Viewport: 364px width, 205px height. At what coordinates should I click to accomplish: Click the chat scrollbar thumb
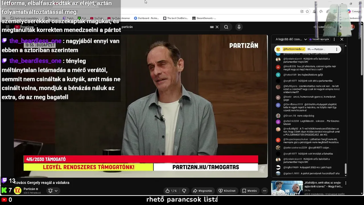click(346, 168)
